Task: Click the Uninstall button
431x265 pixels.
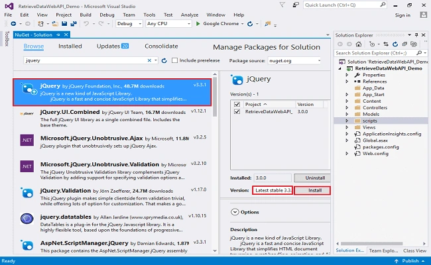Action: pos(312,178)
